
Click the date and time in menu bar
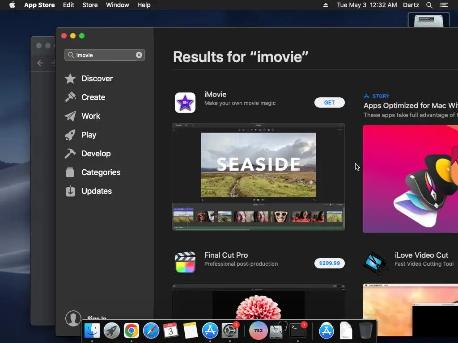pos(367,5)
